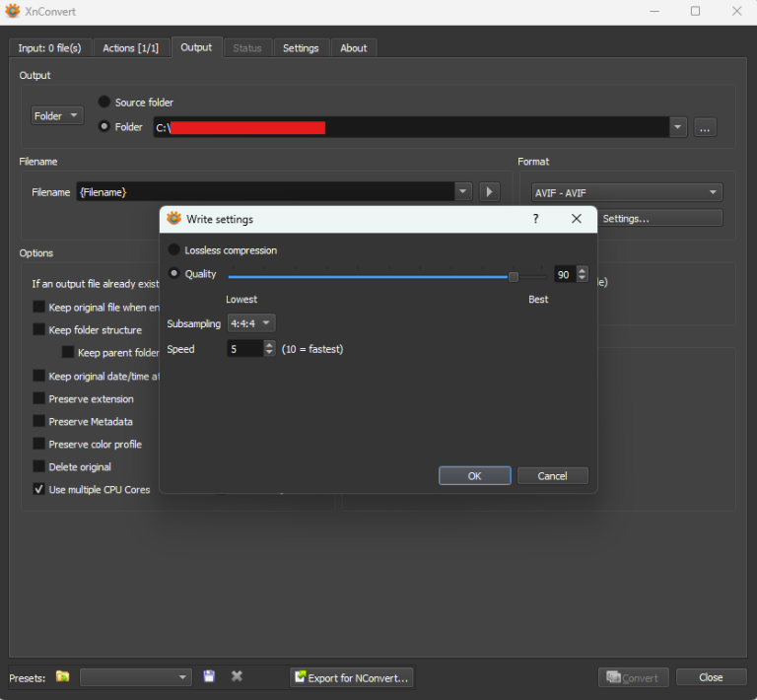Image resolution: width=757 pixels, height=700 pixels.
Task: Save preset with floppy disk icon
Action: click(x=209, y=676)
